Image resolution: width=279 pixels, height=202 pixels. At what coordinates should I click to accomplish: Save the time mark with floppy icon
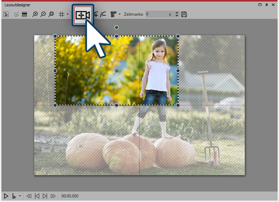pyautogui.click(x=184, y=14)
